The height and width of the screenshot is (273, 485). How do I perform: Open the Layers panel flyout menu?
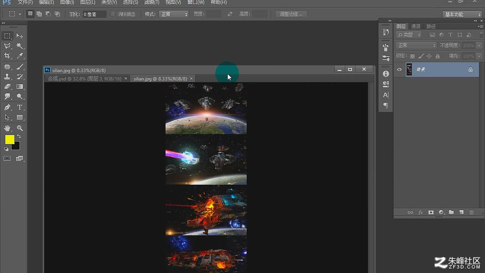[480, 26]
